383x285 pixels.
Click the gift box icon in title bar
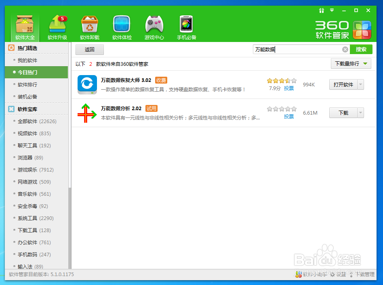tap(322, 10)
